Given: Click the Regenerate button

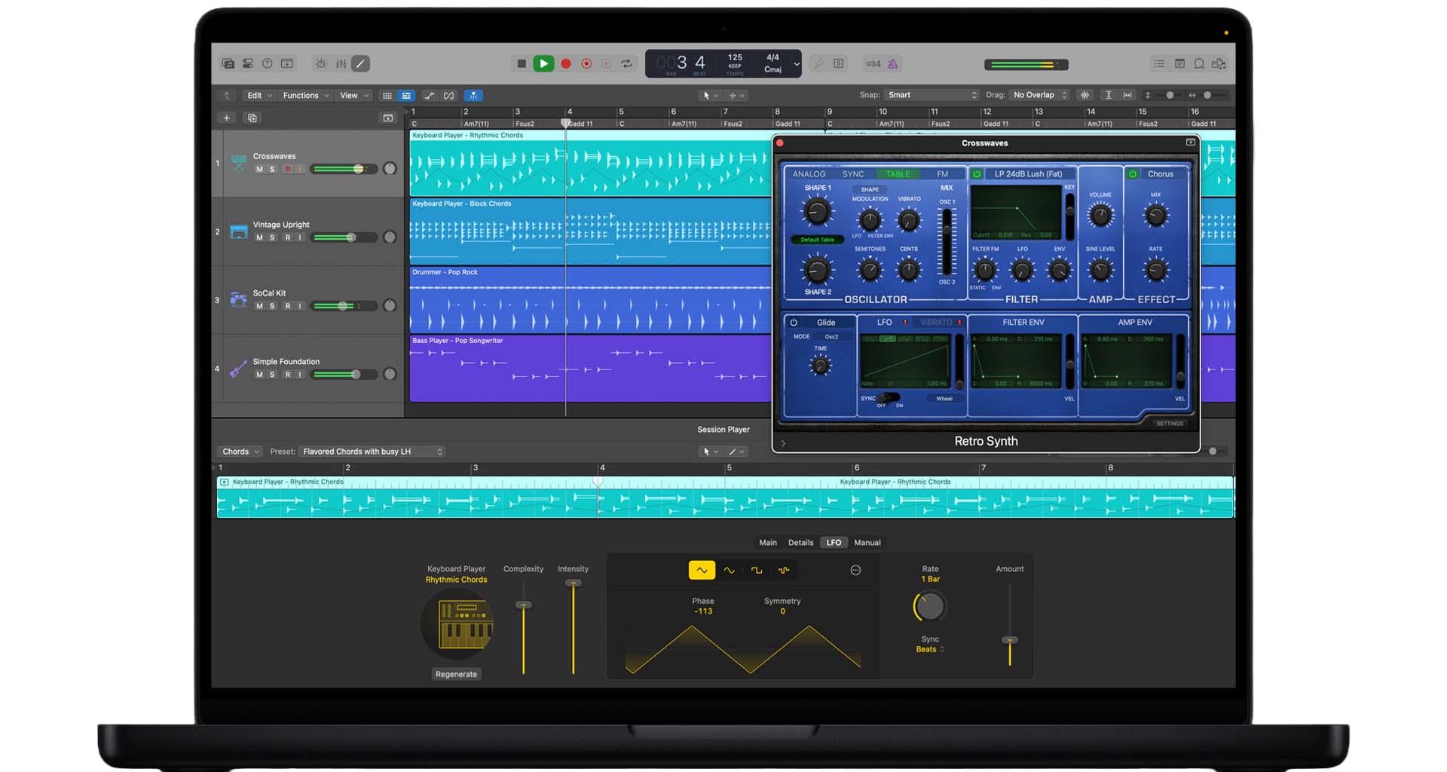Looking at the screenshot, I should point(456,674).
